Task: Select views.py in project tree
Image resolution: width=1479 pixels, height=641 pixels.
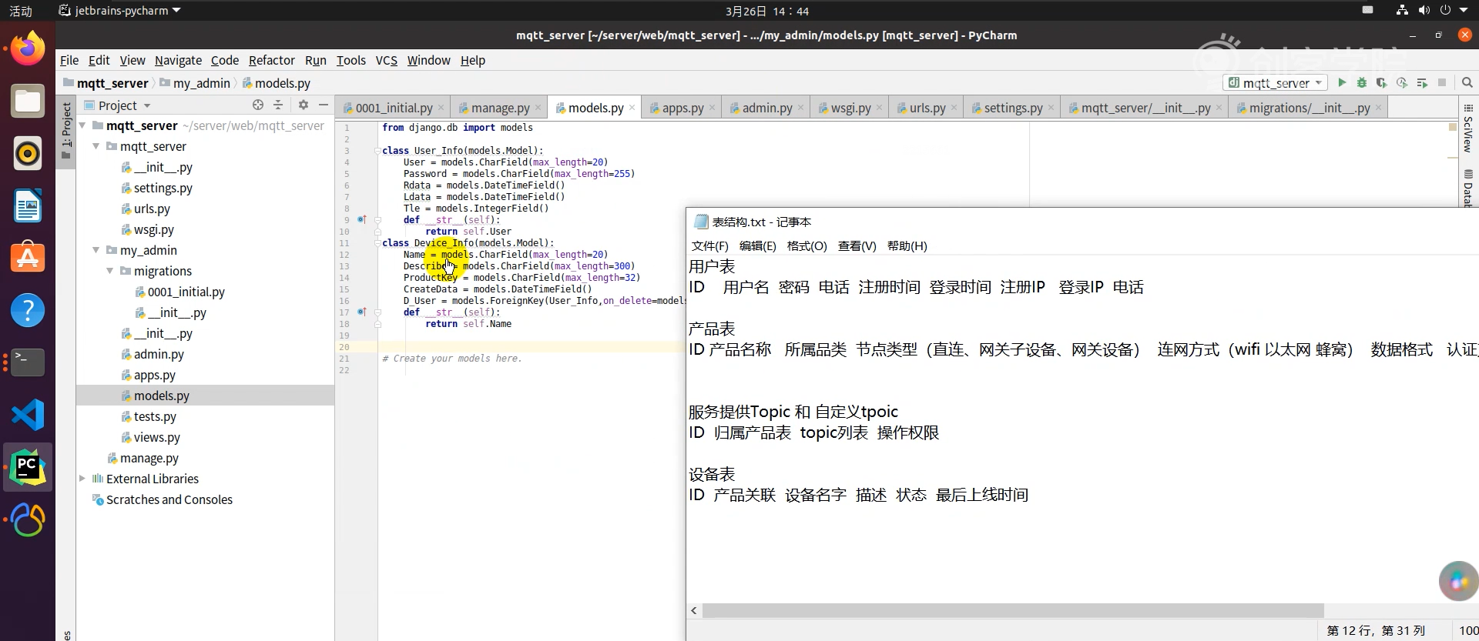Action: [156, 437]
